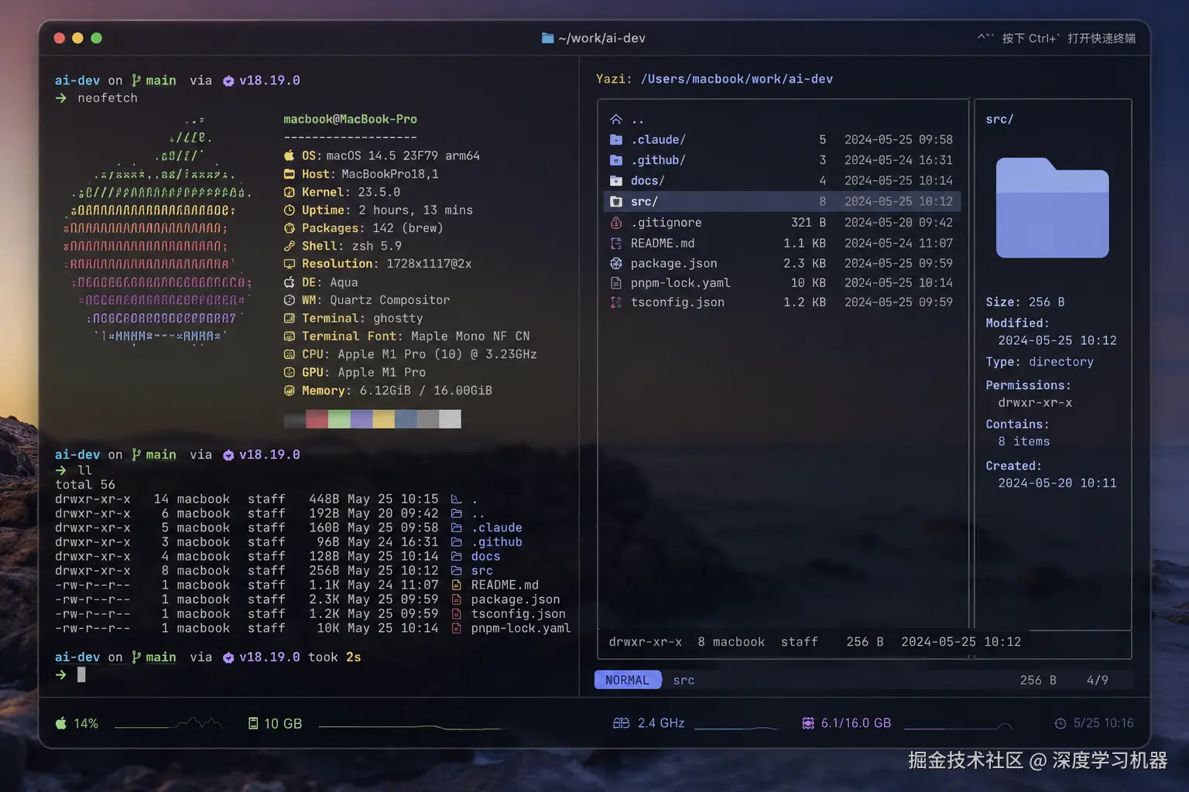Click '2024-05-20 10:11' under Created
Image resolution: width=1189 pixels, height=792 pixels.
click(x=1057, y=483)
